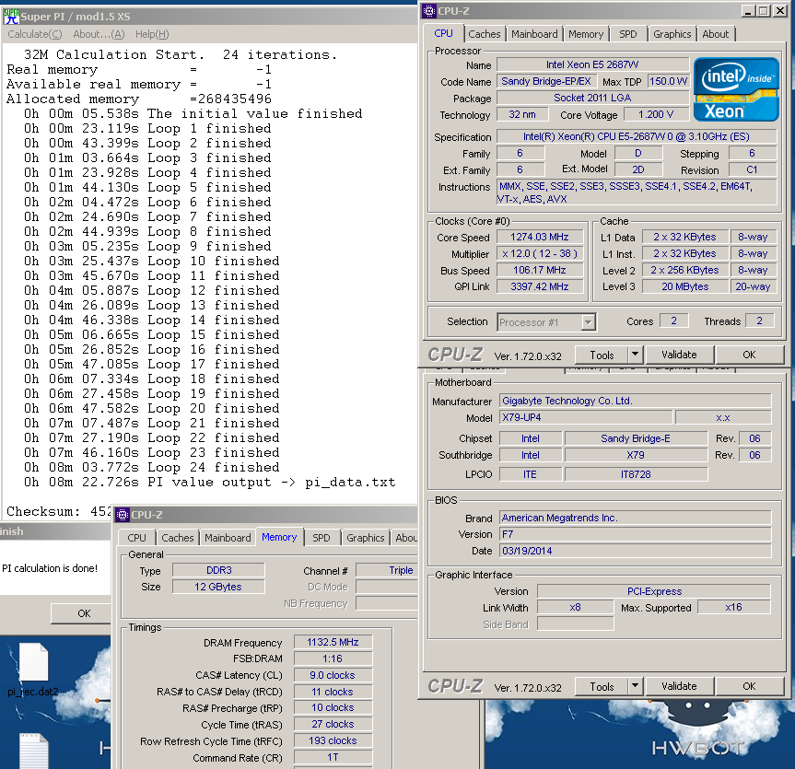795x769 pixels.
Task: Click the Core Voltage value 1.200 V
Action: (656, 114)
